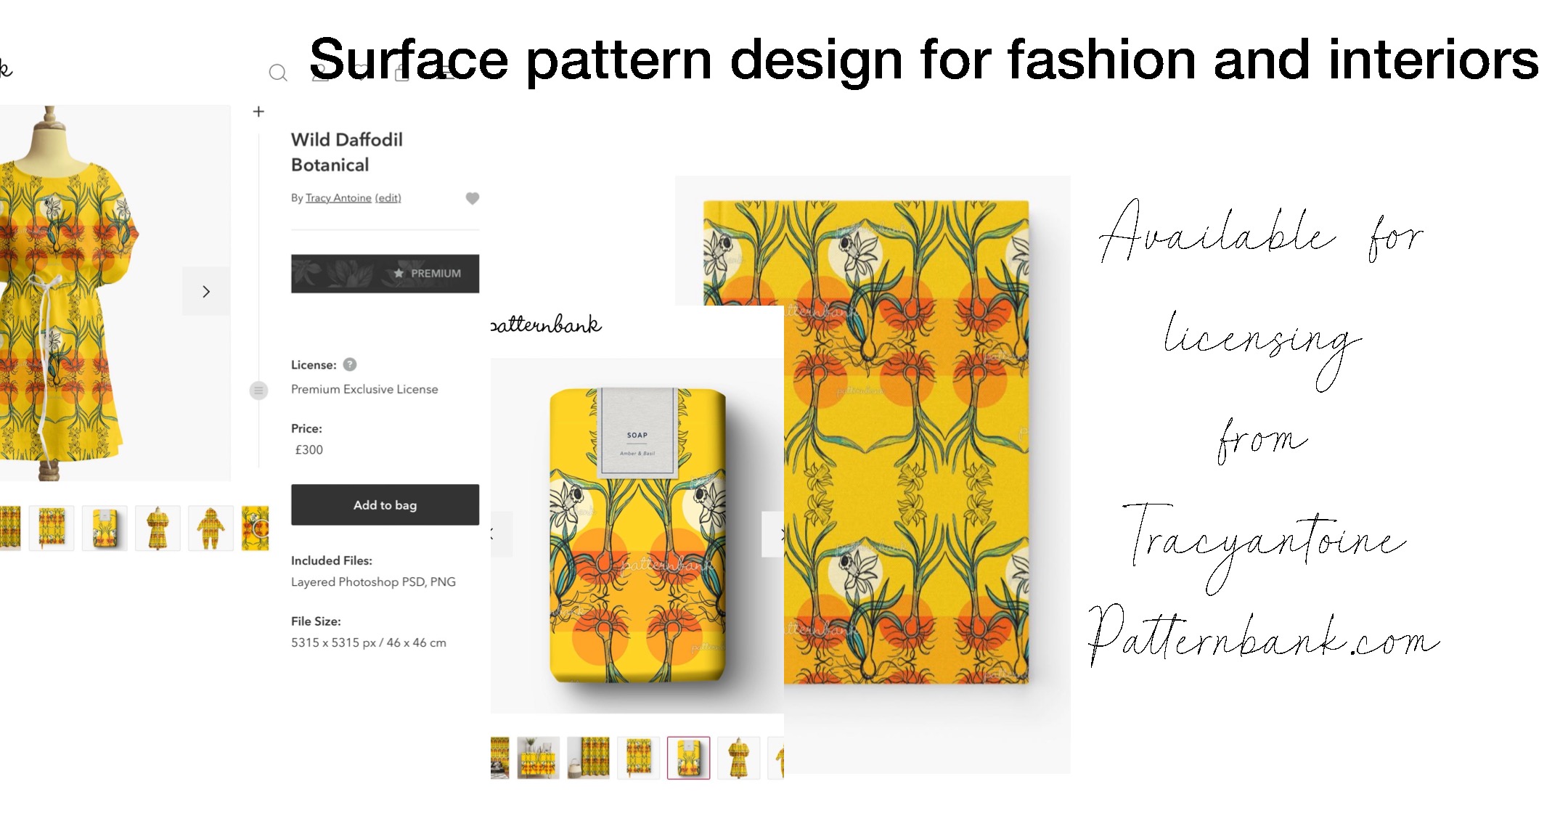Select the dress thumbnail in lower strip
This screenshot has width=1568, height=821.
coord(738,758)
